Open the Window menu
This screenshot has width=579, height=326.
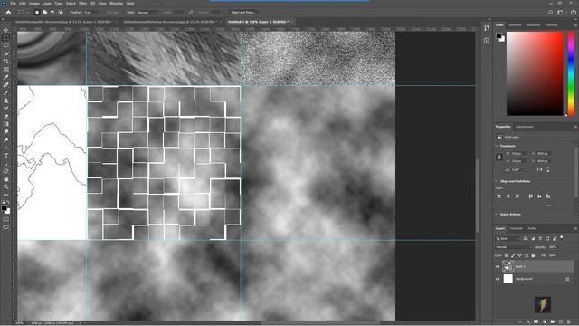coord(116,4)
